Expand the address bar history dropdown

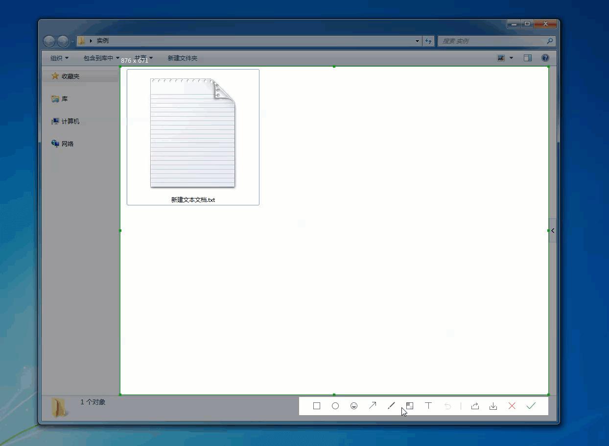pos(417,41)
